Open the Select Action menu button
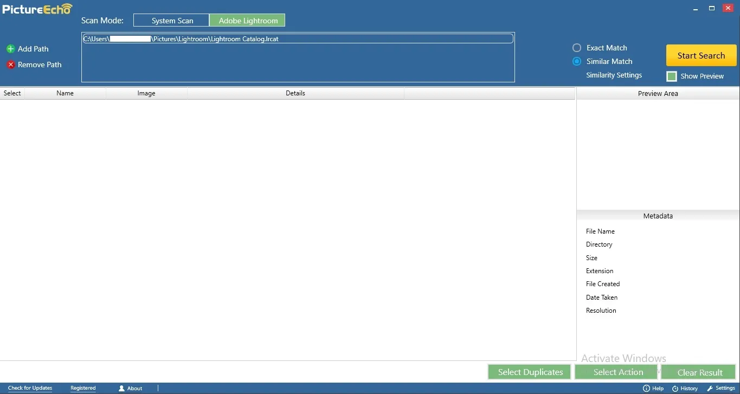This screenshot has width=740, height=394. coord(617,372)
